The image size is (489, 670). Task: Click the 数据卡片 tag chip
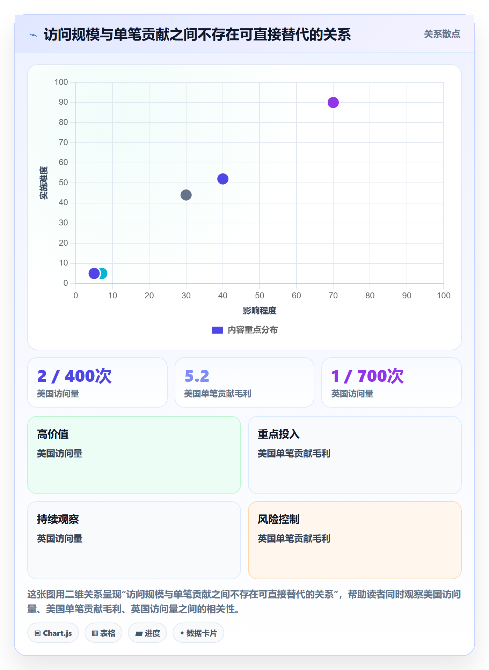click(x=198, y=633)
